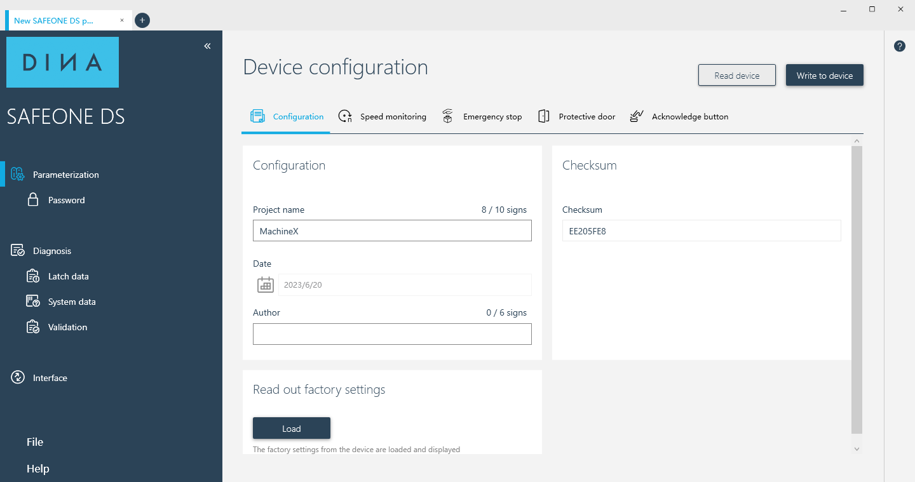Screen dimensions: 915x482
Task: Click the scrollbar down arrow
Action: tap(857, 449)
